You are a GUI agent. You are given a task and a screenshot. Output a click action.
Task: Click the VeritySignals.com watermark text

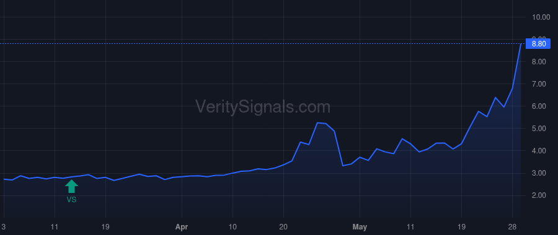click(x=263, y=107)
